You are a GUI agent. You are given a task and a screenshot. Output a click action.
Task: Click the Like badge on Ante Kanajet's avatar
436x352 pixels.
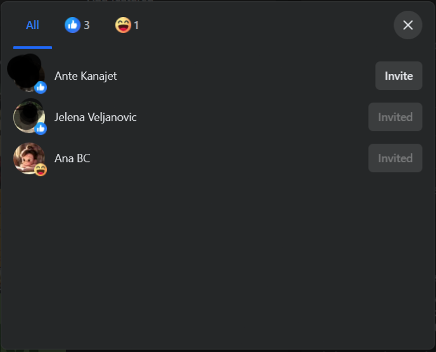[x=41, y=87]
